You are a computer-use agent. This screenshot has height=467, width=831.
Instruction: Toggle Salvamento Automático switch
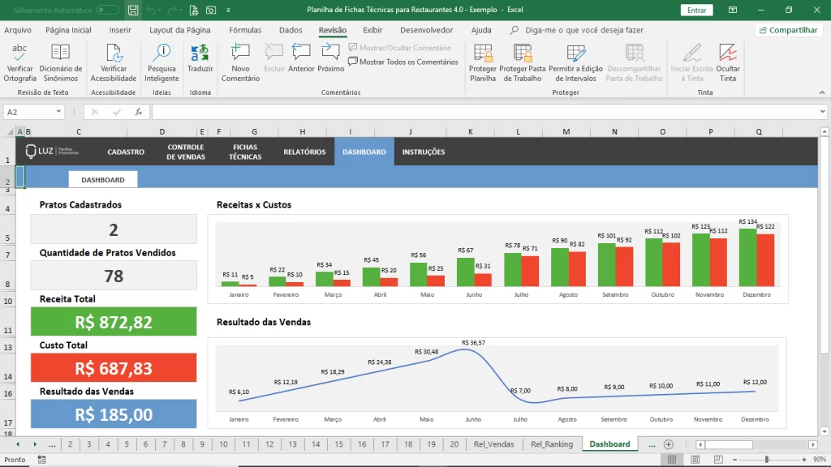click(x=107, y=10)
